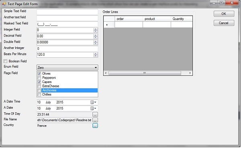Click the Quantity column header
The image size is (241, 148).
182,19
